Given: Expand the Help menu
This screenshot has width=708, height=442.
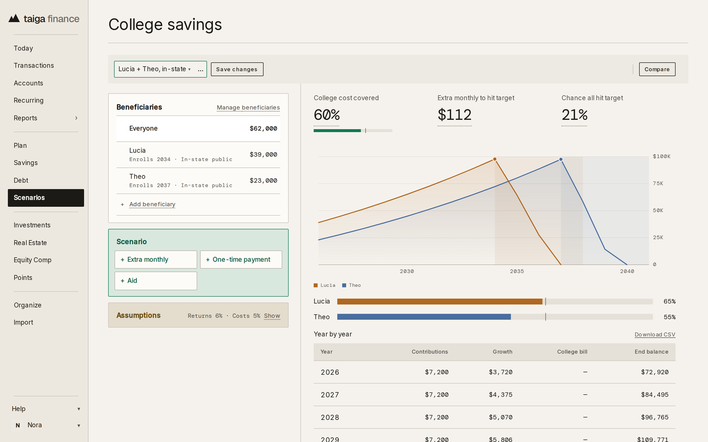Looking at the screenshot, I should [x=46, y=409].
